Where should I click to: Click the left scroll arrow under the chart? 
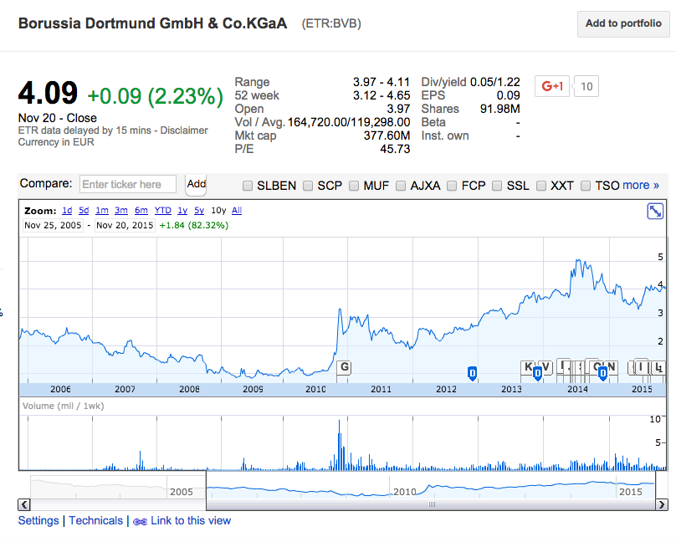(x=24, y=504)
